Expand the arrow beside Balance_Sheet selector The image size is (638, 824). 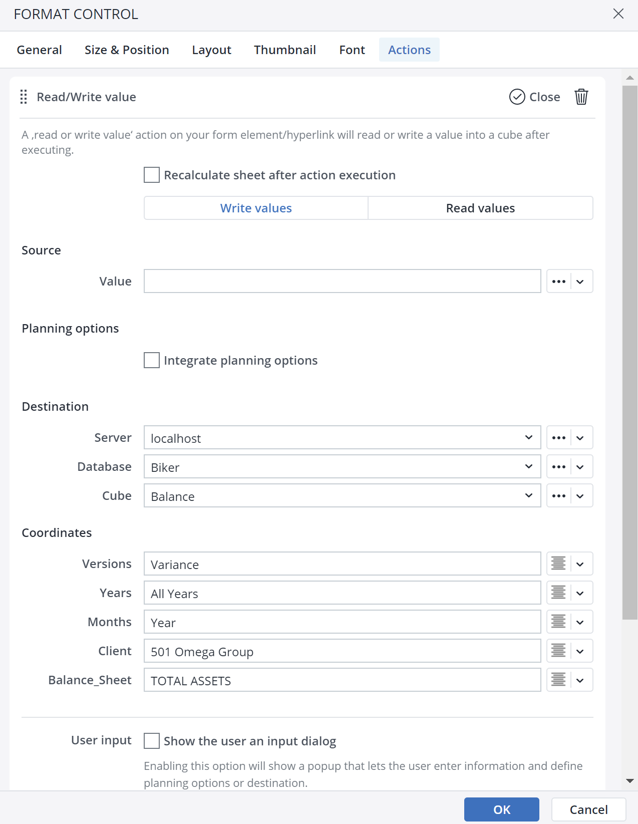click(580, 680)
